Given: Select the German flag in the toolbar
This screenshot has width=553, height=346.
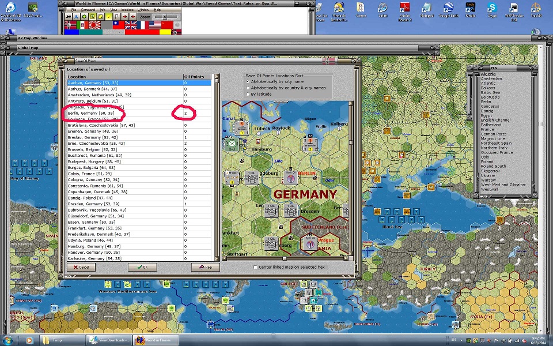Looking at the screenshot, I should 70,25.
